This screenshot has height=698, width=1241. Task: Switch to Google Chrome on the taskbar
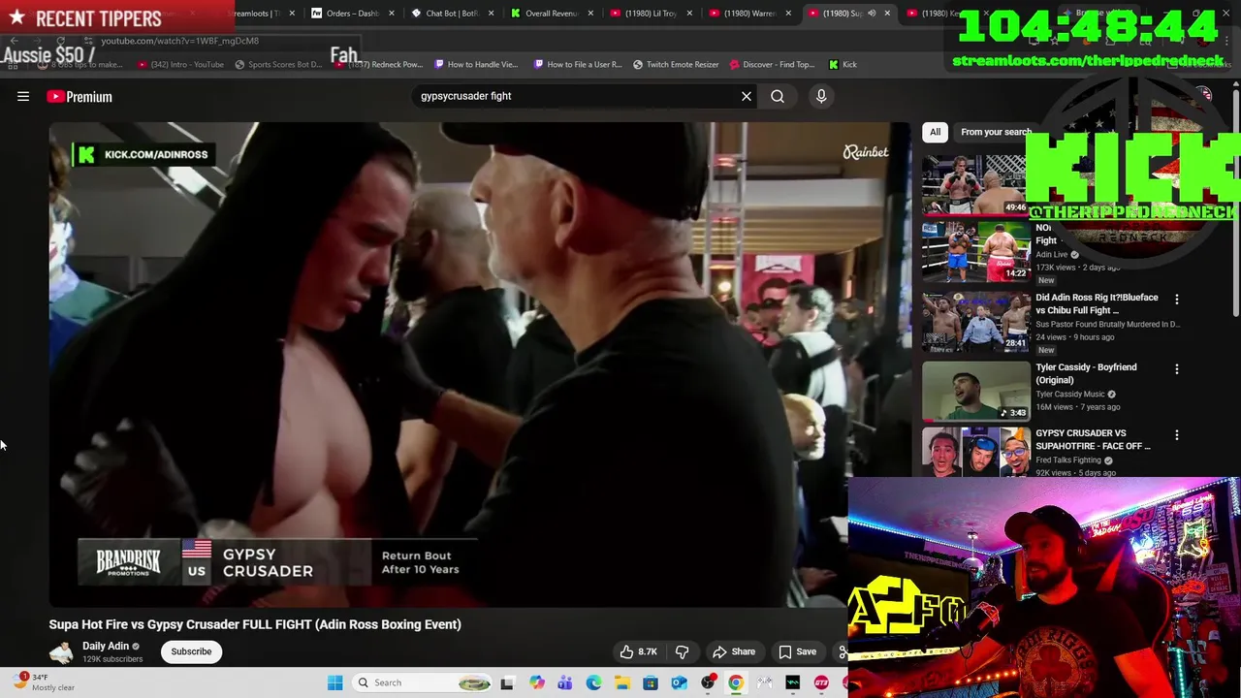click(736, 682)
